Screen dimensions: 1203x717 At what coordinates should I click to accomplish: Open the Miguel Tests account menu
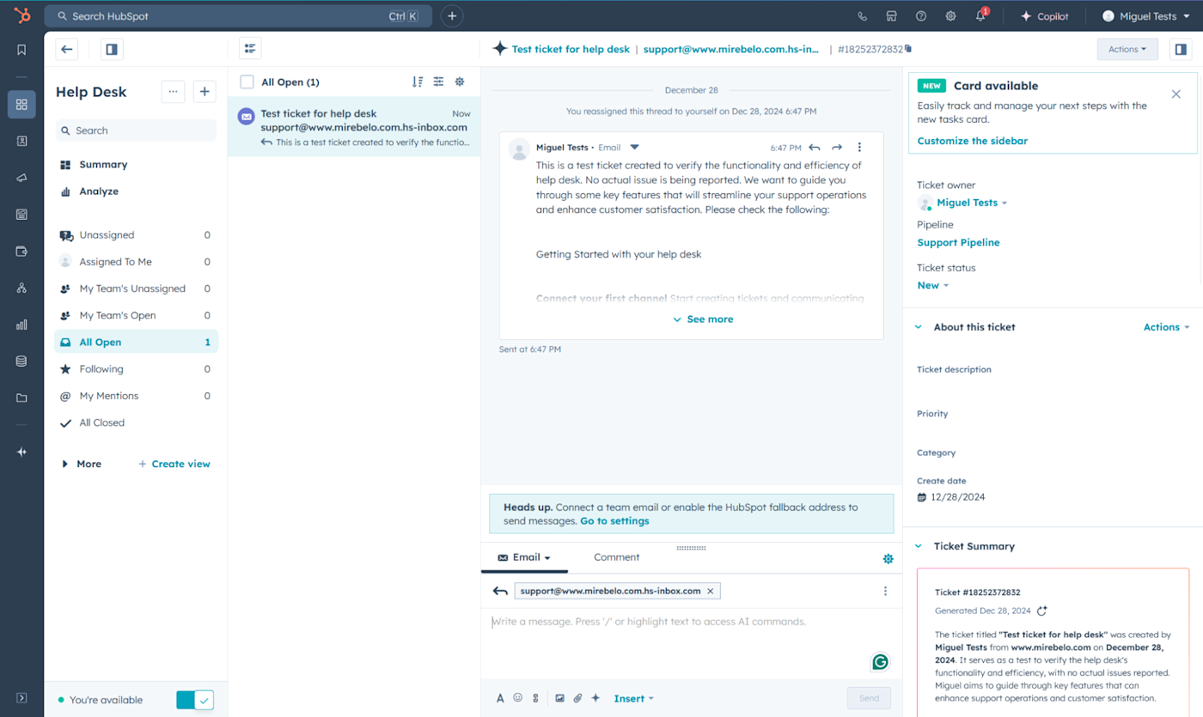(1148, 16)
